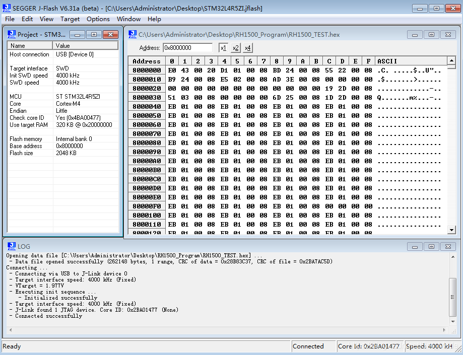Click the Value column header in Project

click(85, 46)
